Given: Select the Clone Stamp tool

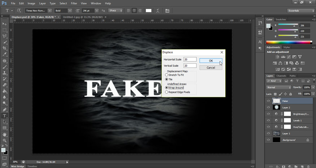Looking at the screenshot, I should click(x=4, y=73).
